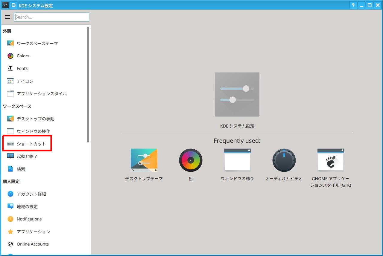Open Online Accounts globe icon

point(10,244)
